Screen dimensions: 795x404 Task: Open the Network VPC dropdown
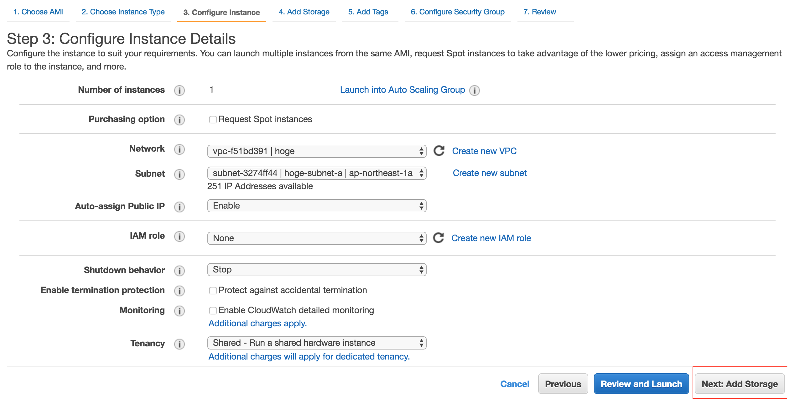(x=317, y=151)
